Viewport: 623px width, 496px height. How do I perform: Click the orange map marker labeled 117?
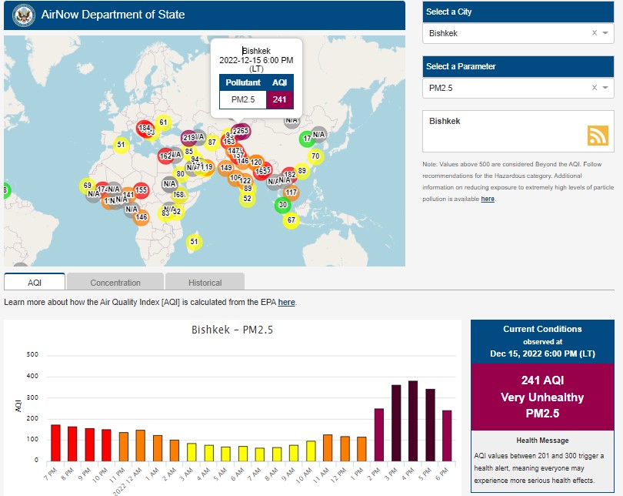(x=291, y=193)
